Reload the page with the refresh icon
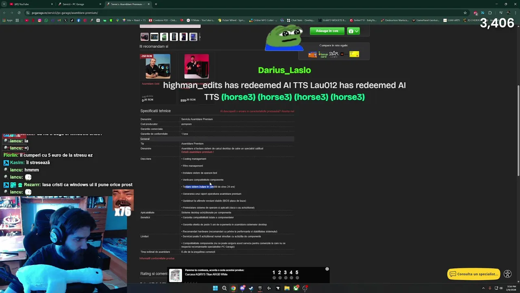This screenshot has width=520, height=293. pos(19,13)
